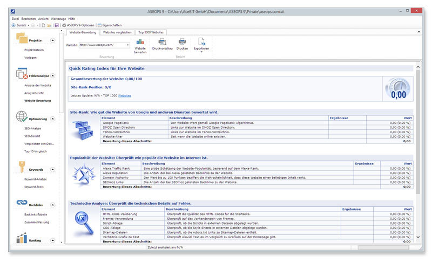Switch to Website-Bewertung tab
The height and width of the screenshot is (265, 432).
coord(83,32)
